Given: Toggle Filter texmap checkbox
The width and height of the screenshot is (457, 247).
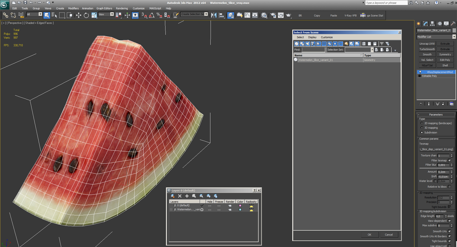Looking at the screenshot, I should click(449, 160).
